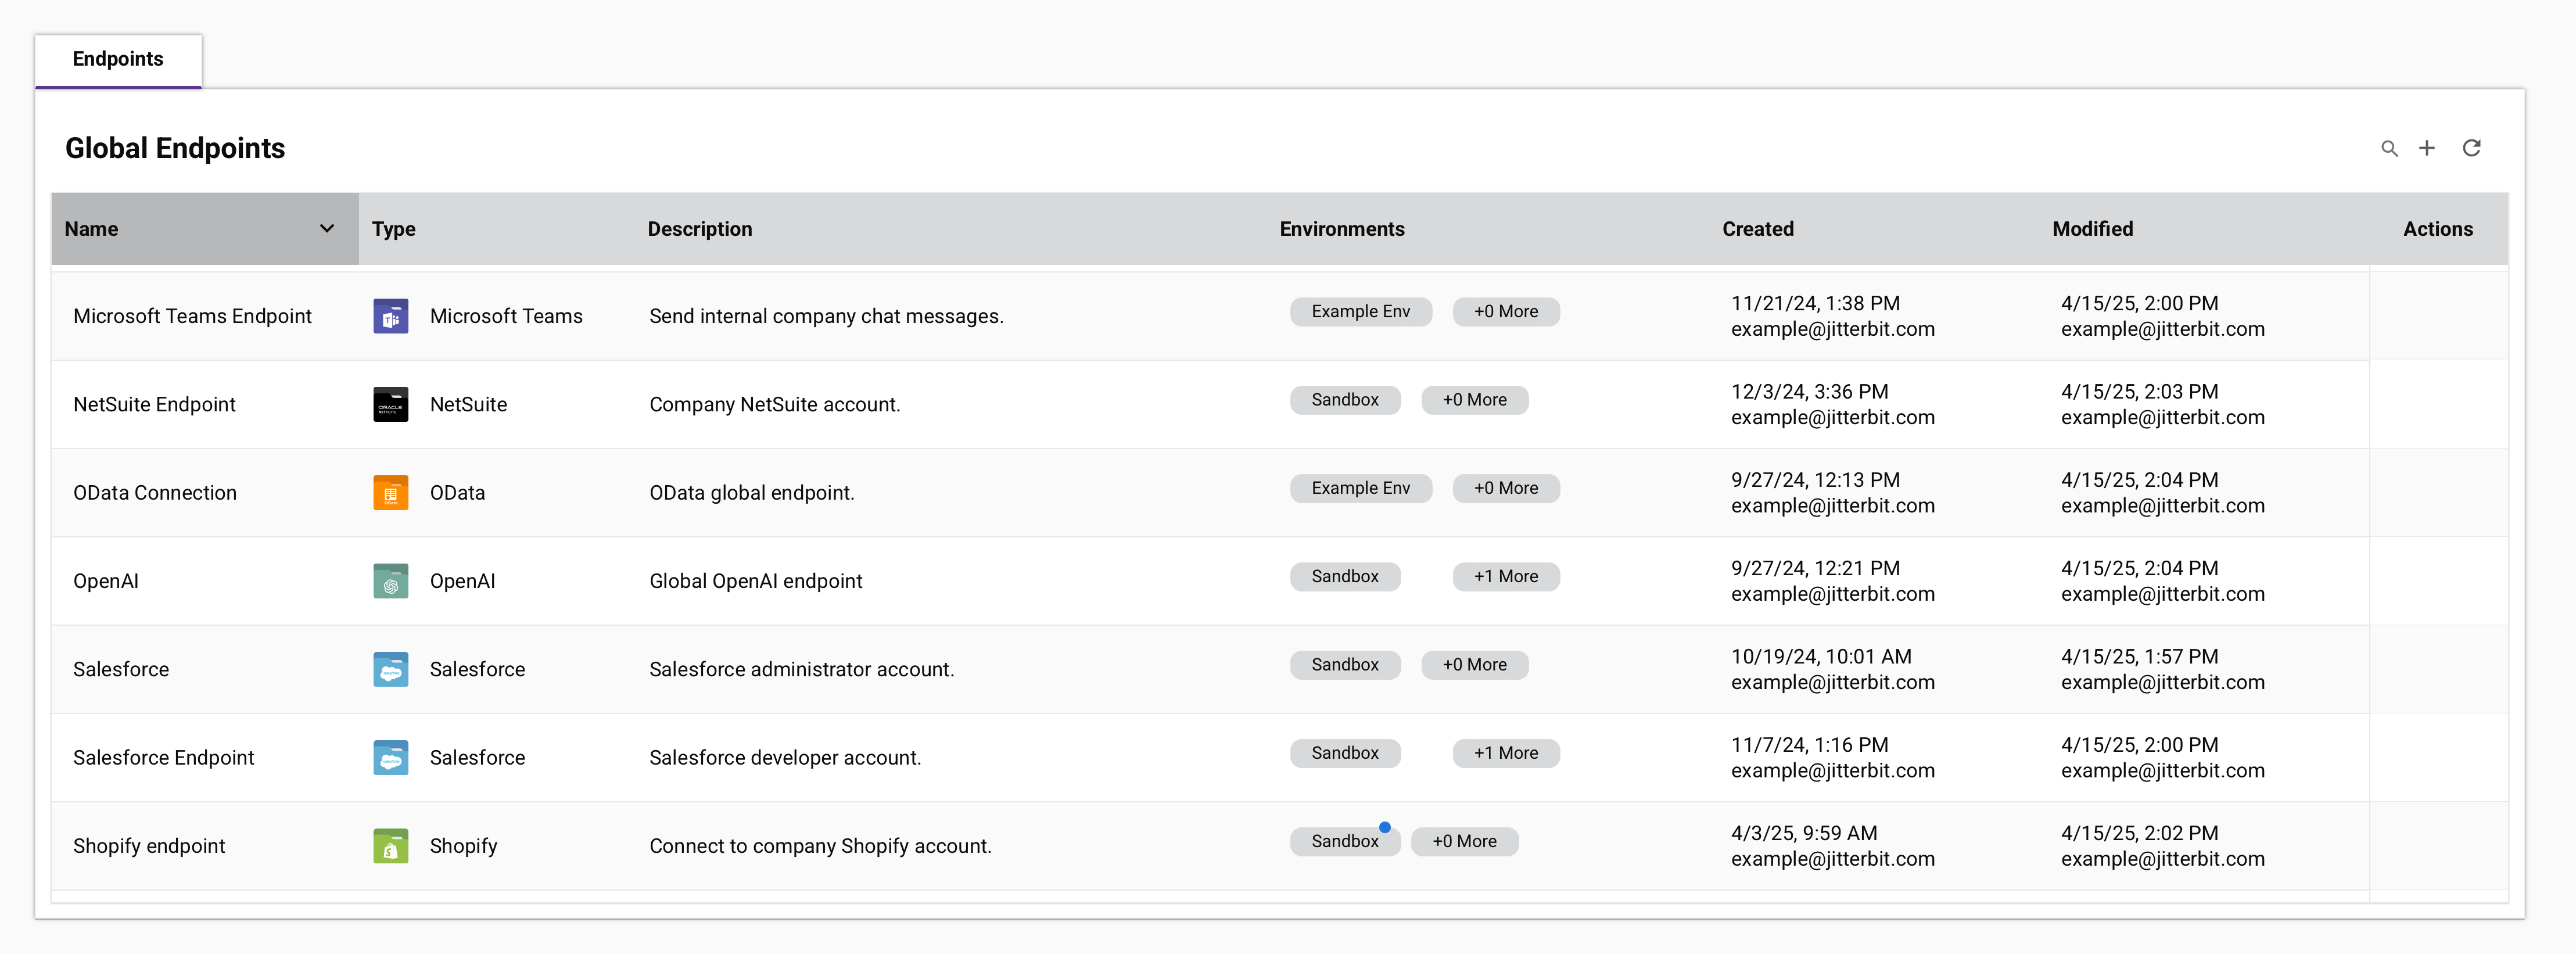2576x954 pixels.
Task: Click the Type column header
Action: (x=393, y=229)
